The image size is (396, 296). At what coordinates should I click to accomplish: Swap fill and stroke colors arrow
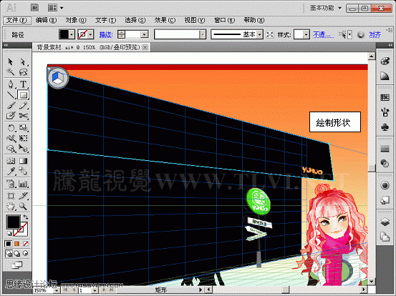[x=26, y=217]
